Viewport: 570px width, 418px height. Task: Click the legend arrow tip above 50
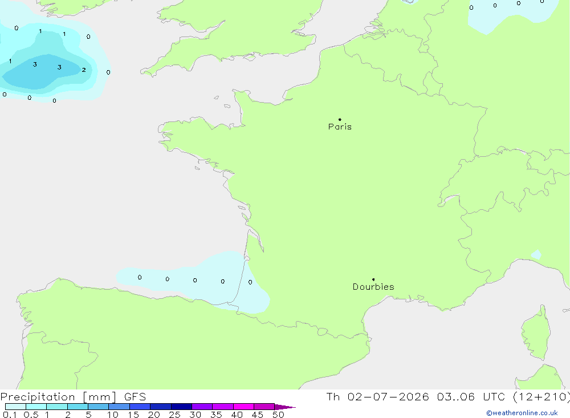[x=286, y=407]
